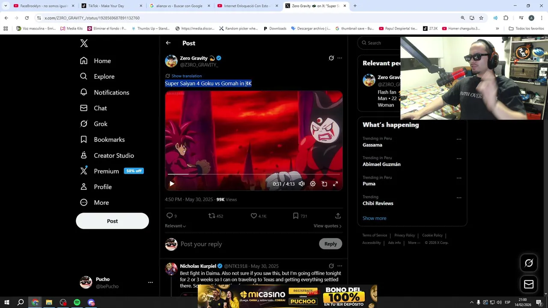Viewport: 548px width, 308px height.
Task: Open Grok from the sidebar
Action: pos(94,124)
